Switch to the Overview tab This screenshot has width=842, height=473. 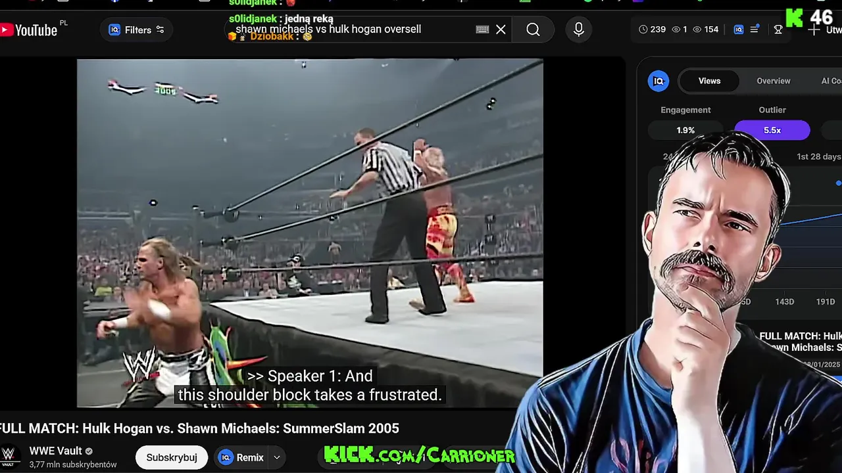click(x=774, y=81)
